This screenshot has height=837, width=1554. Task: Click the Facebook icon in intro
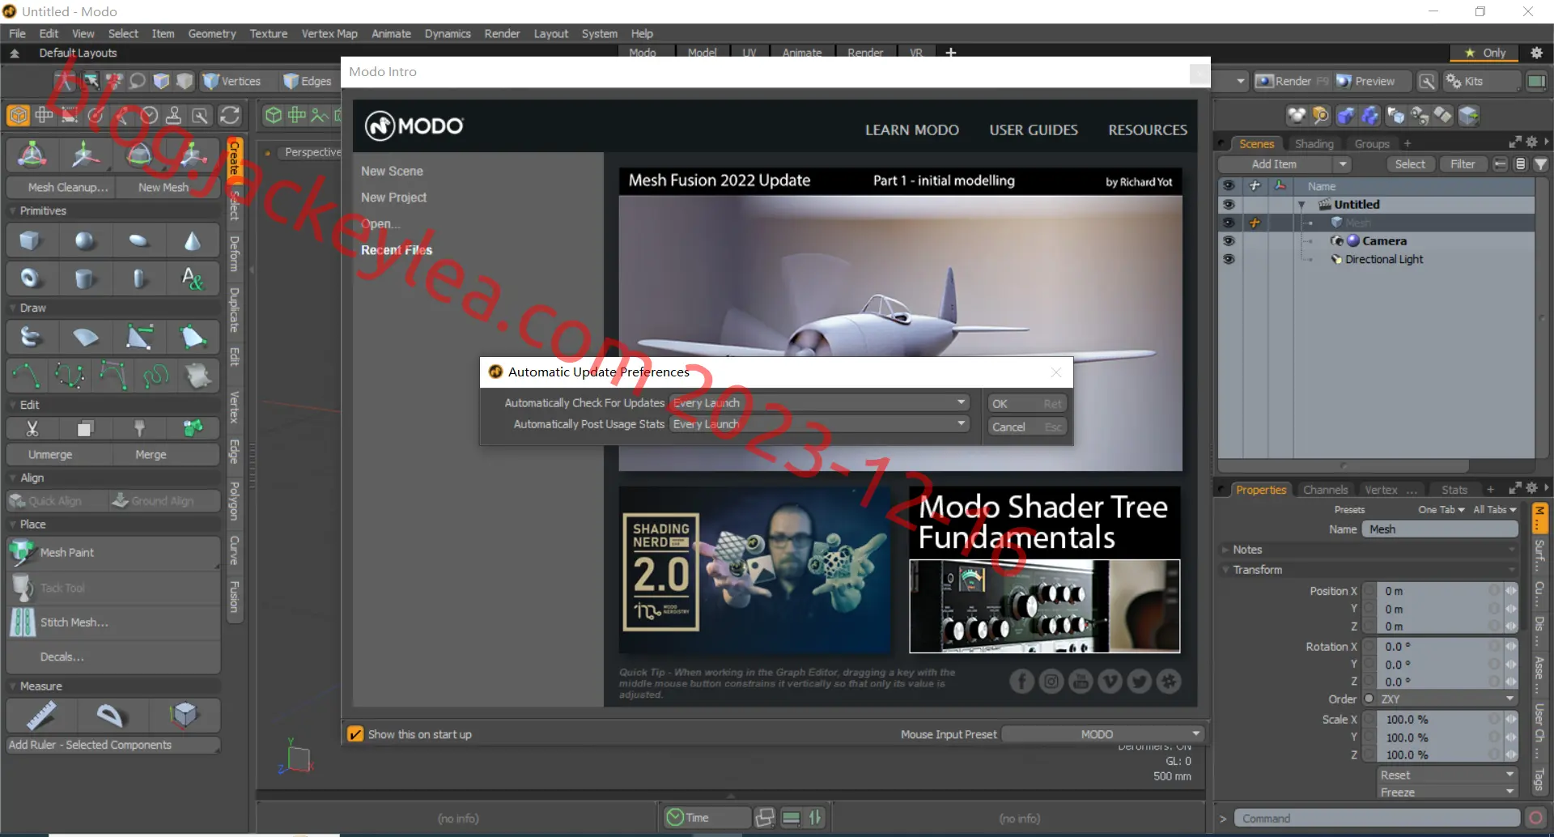point(1021,682)
